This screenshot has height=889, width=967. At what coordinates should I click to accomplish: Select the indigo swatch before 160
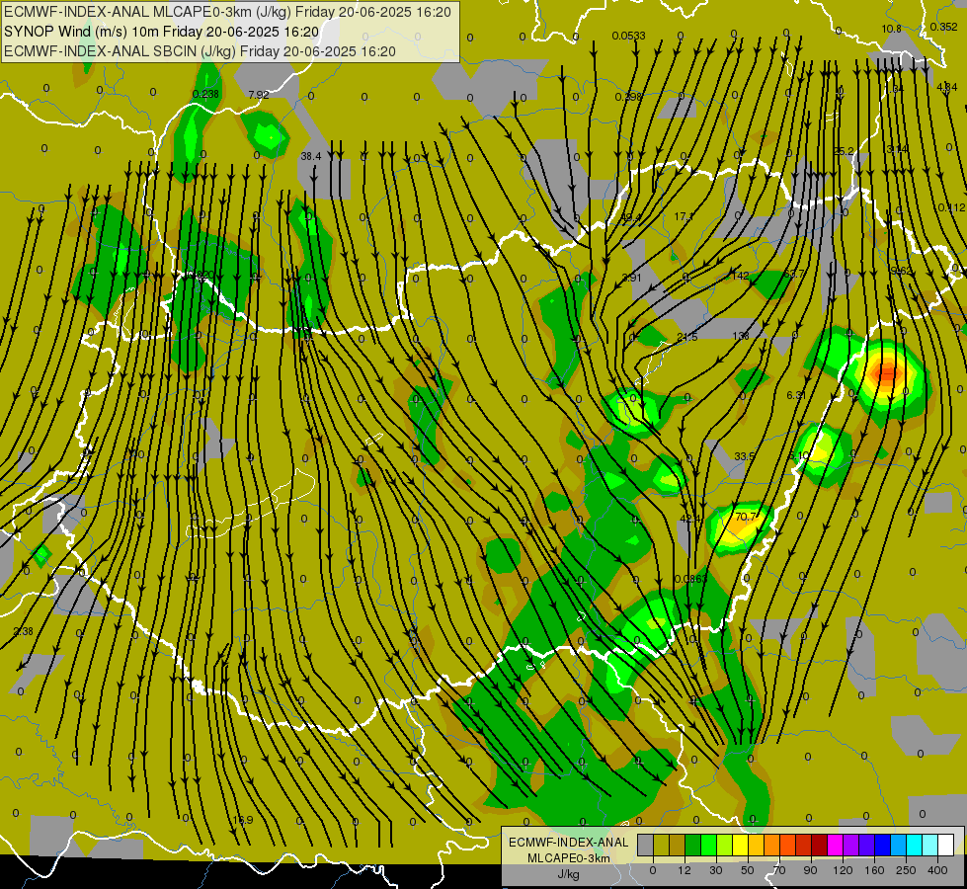pos(867,845)
